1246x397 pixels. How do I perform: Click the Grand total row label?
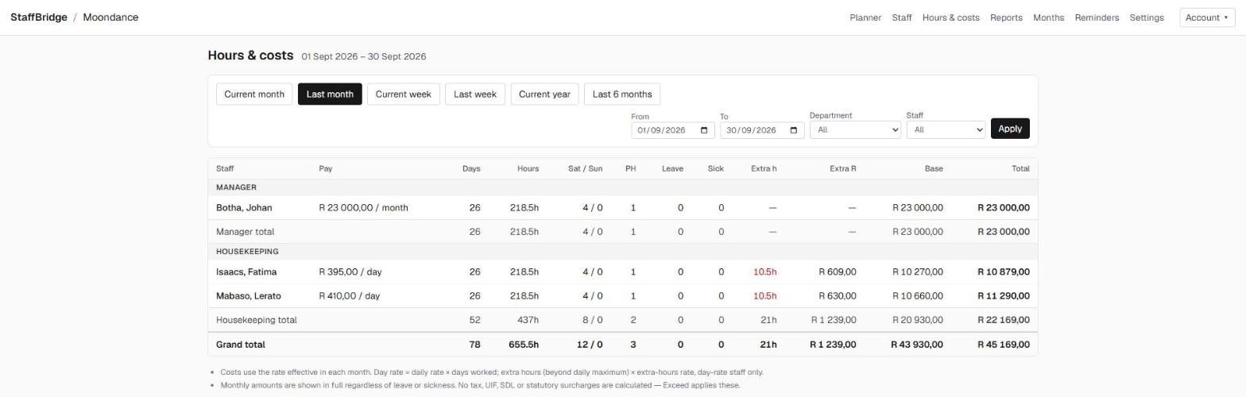(x=241, y=345)
